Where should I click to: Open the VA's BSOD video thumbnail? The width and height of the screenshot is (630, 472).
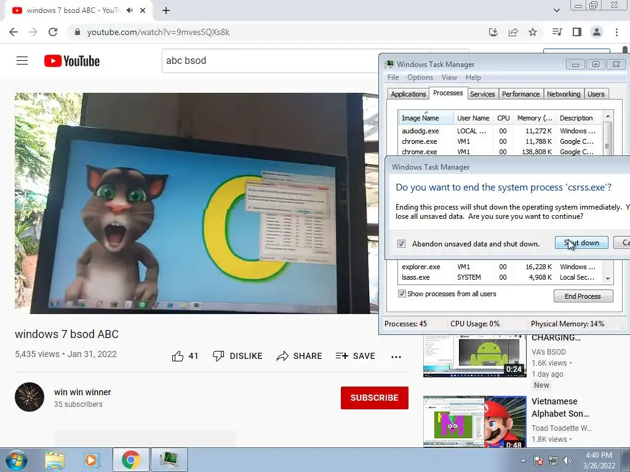pos(474,356)
